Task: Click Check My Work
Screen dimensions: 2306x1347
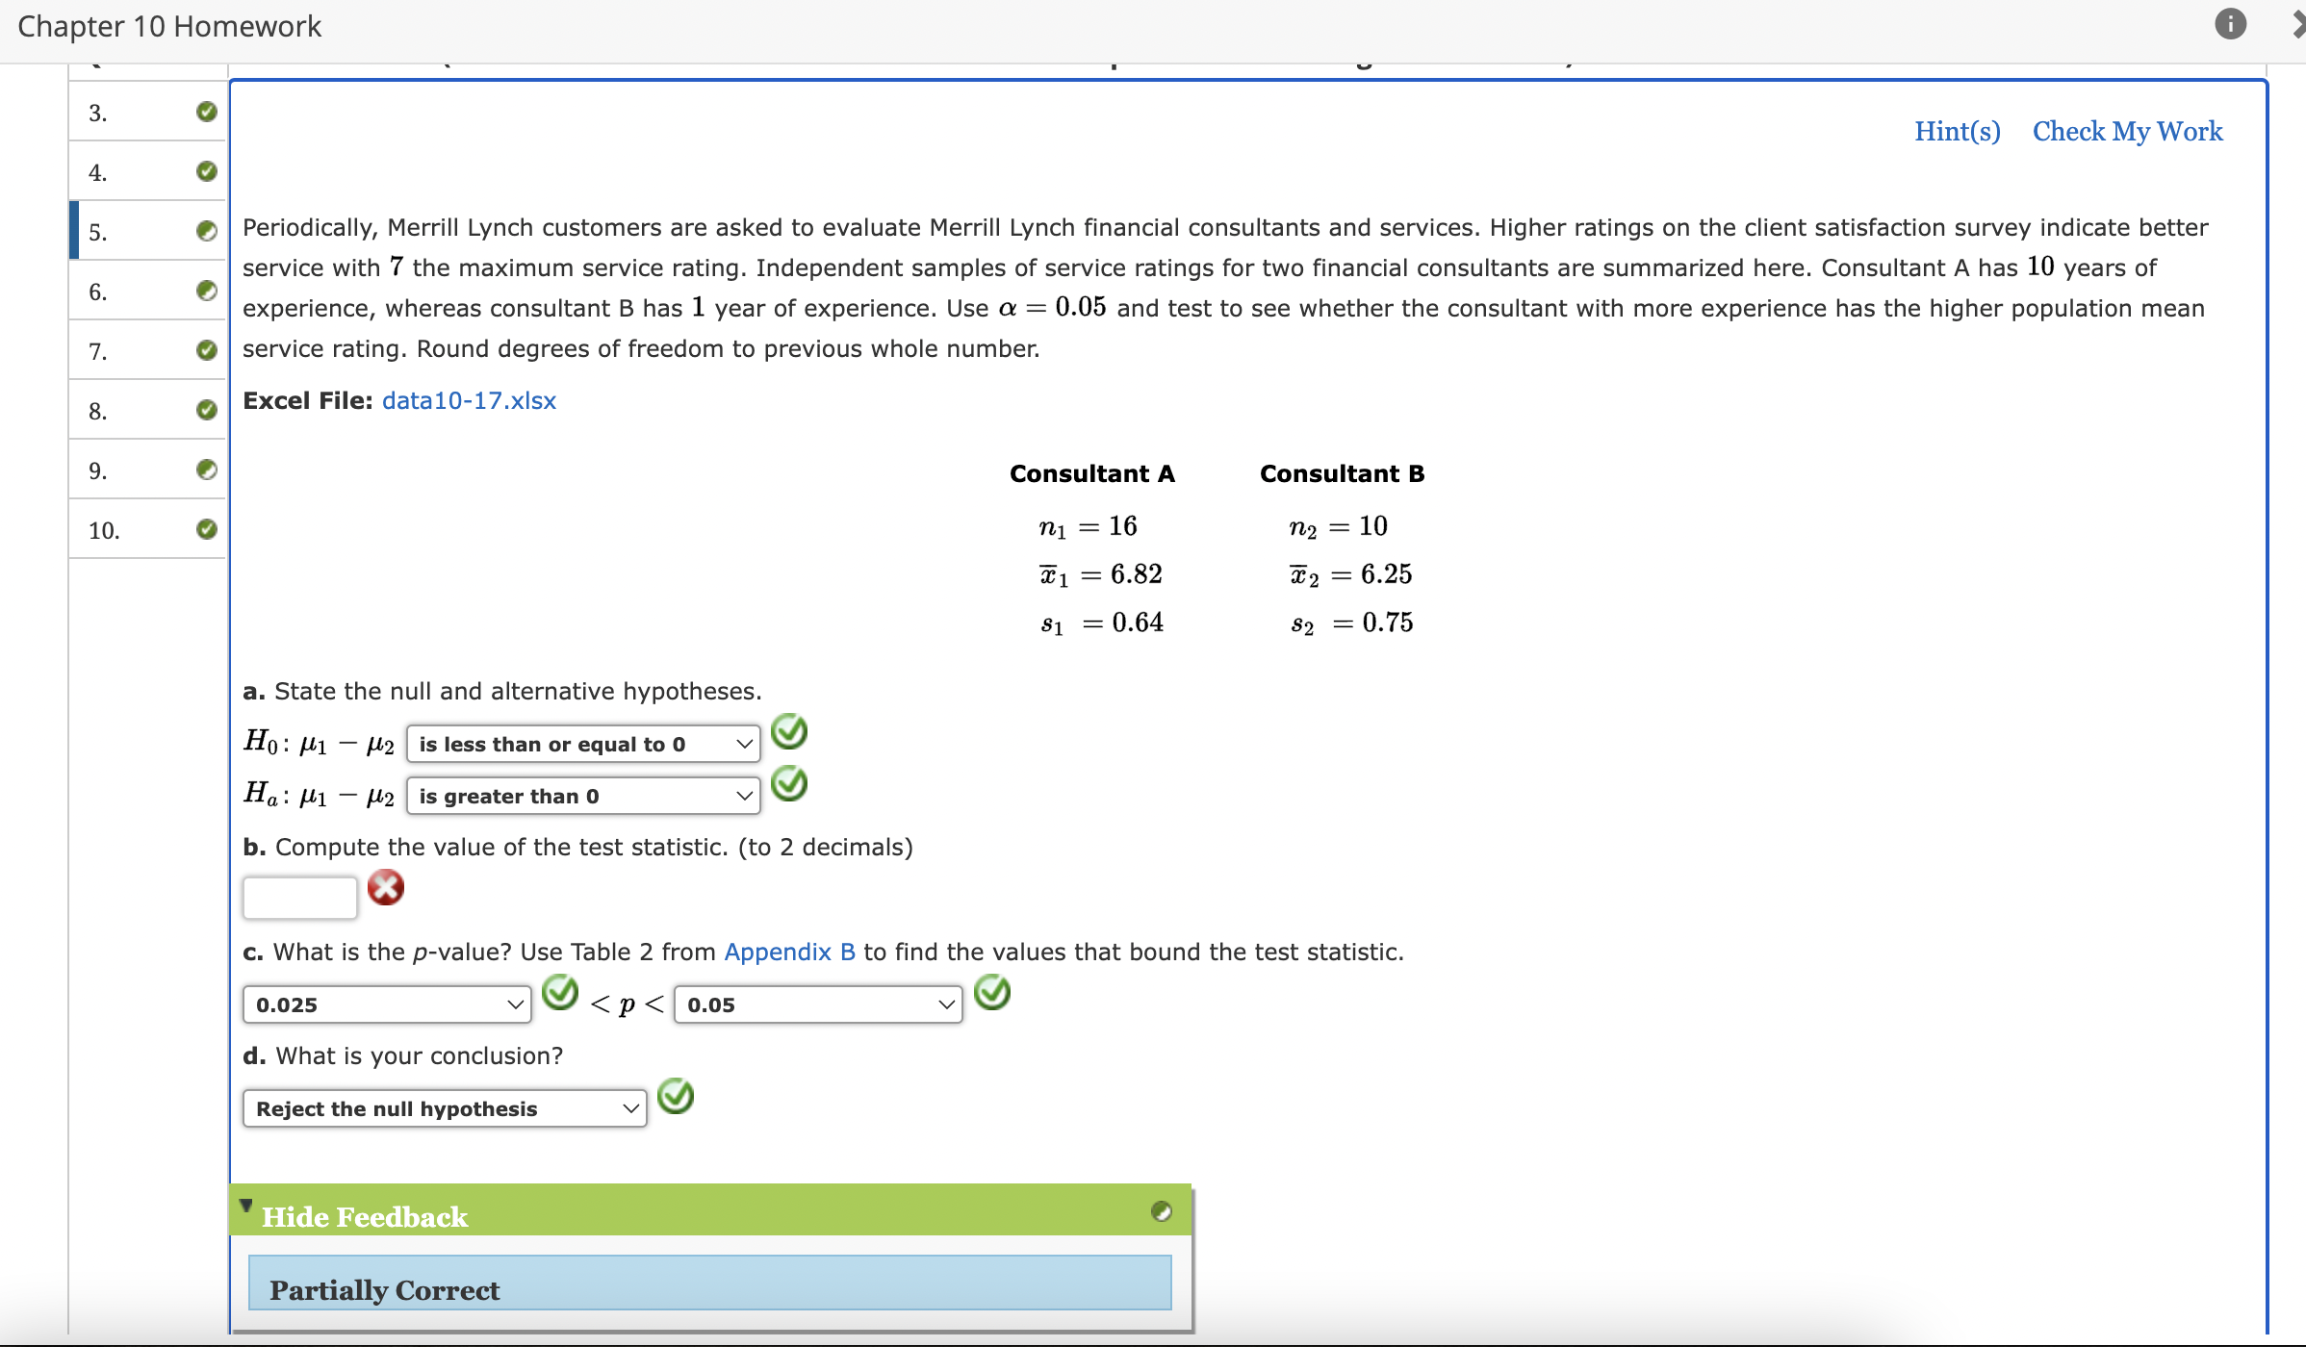Action: [x=2126, y=131]
